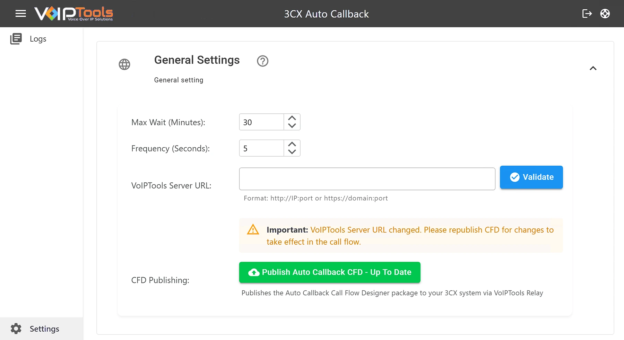Viewport: 624px width, 340px height.
Task: Click the General Settings heading
Action: tap(197, 60)
